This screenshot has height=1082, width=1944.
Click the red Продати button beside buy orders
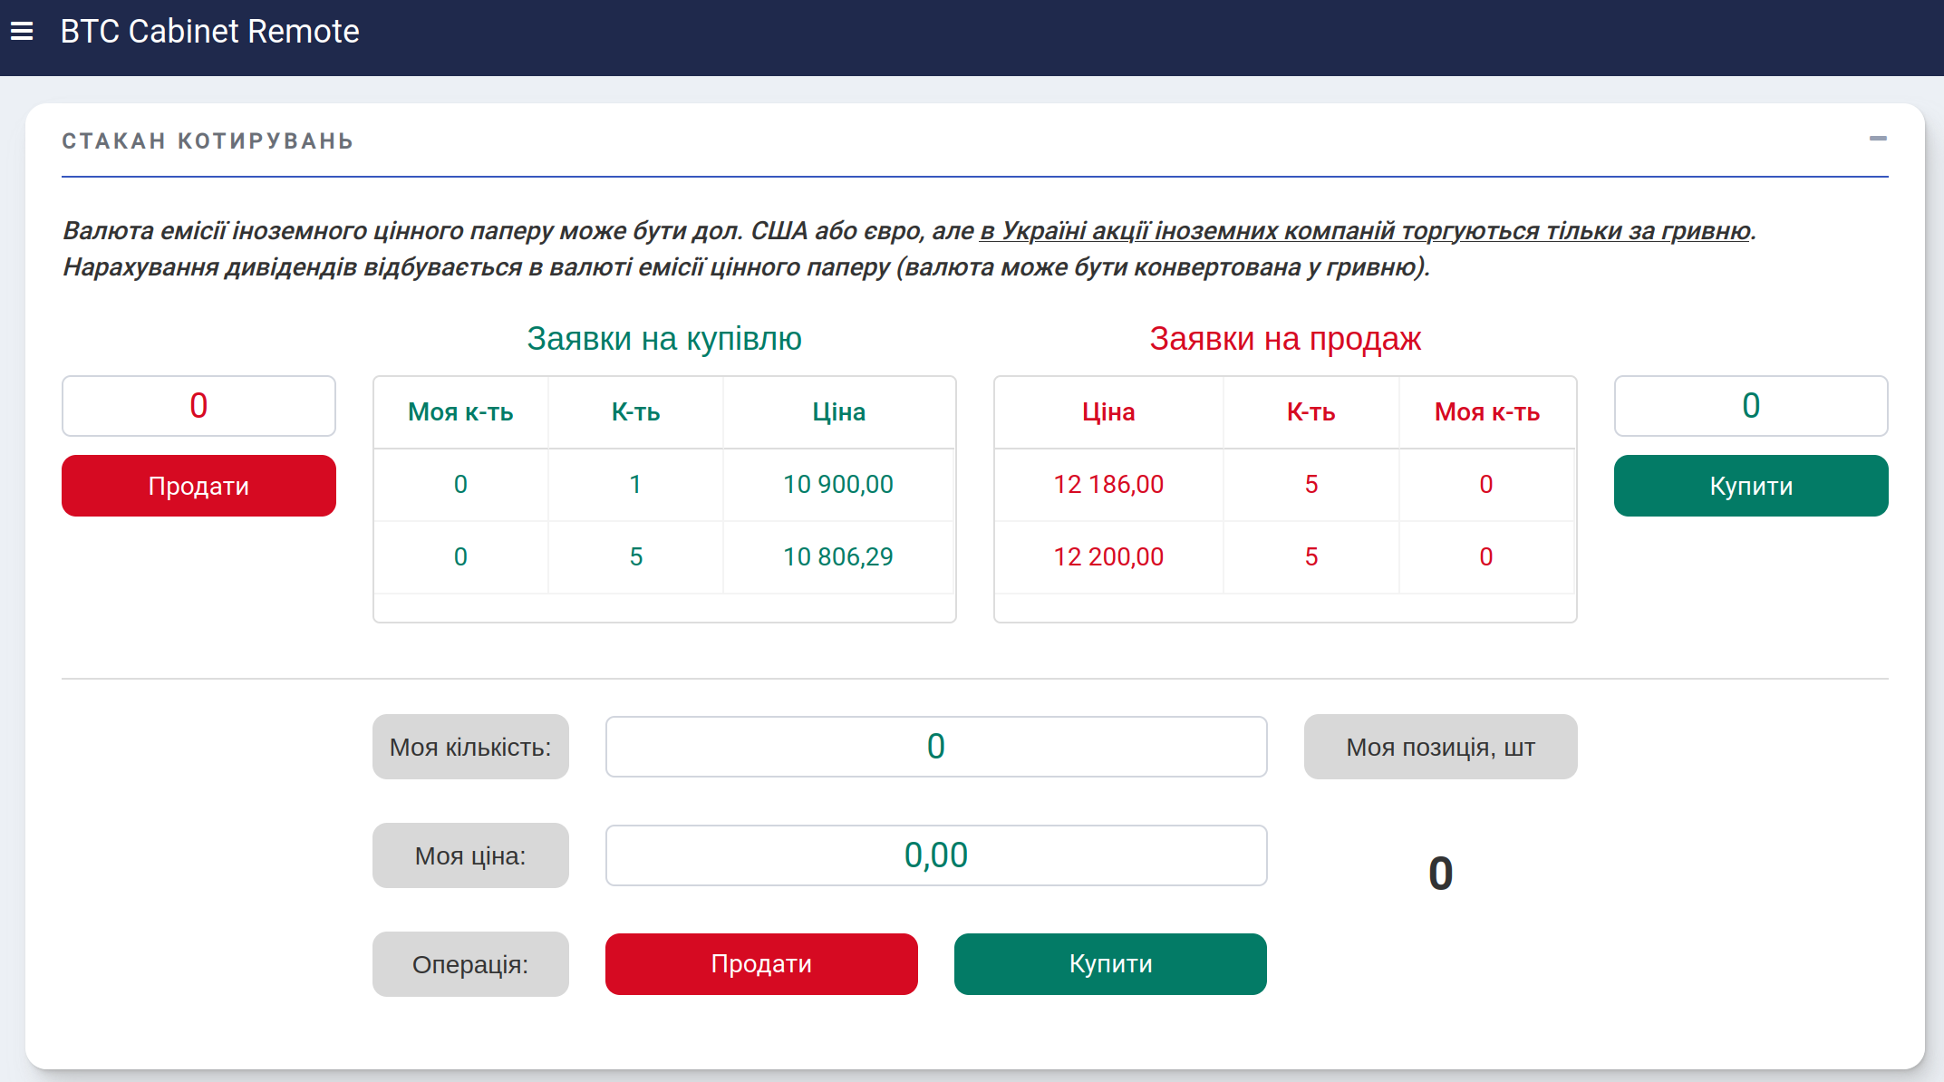coord(198,486)
